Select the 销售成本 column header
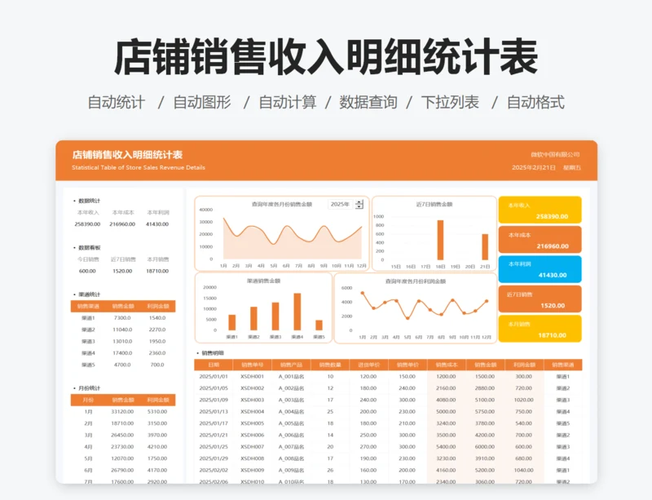 (447, 365)
